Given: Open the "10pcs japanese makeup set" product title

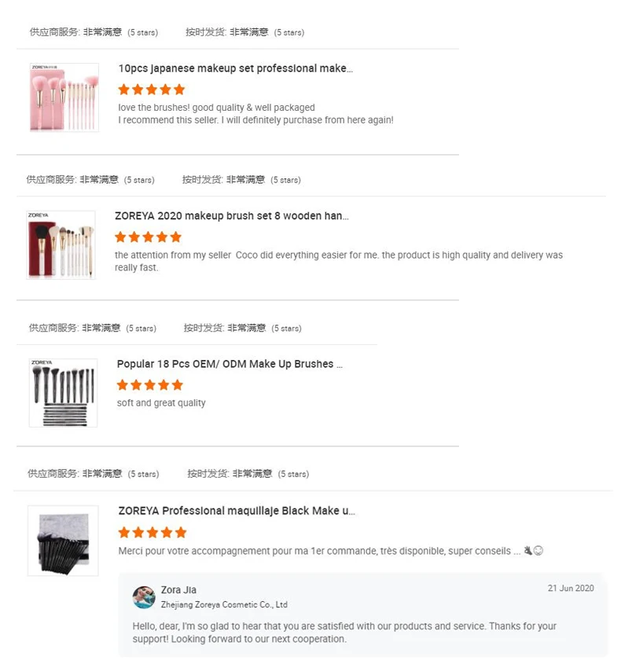Looking at the screenshot, I should pos(235,68).
